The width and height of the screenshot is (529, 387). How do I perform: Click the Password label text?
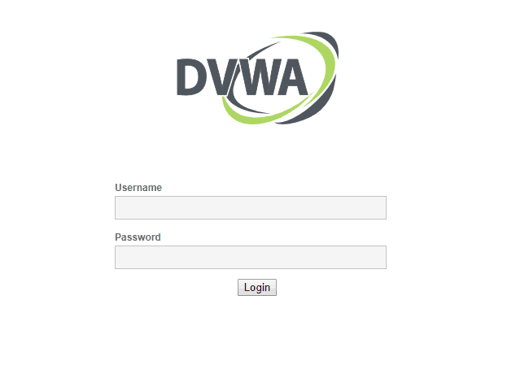click(x=138, y=237)
